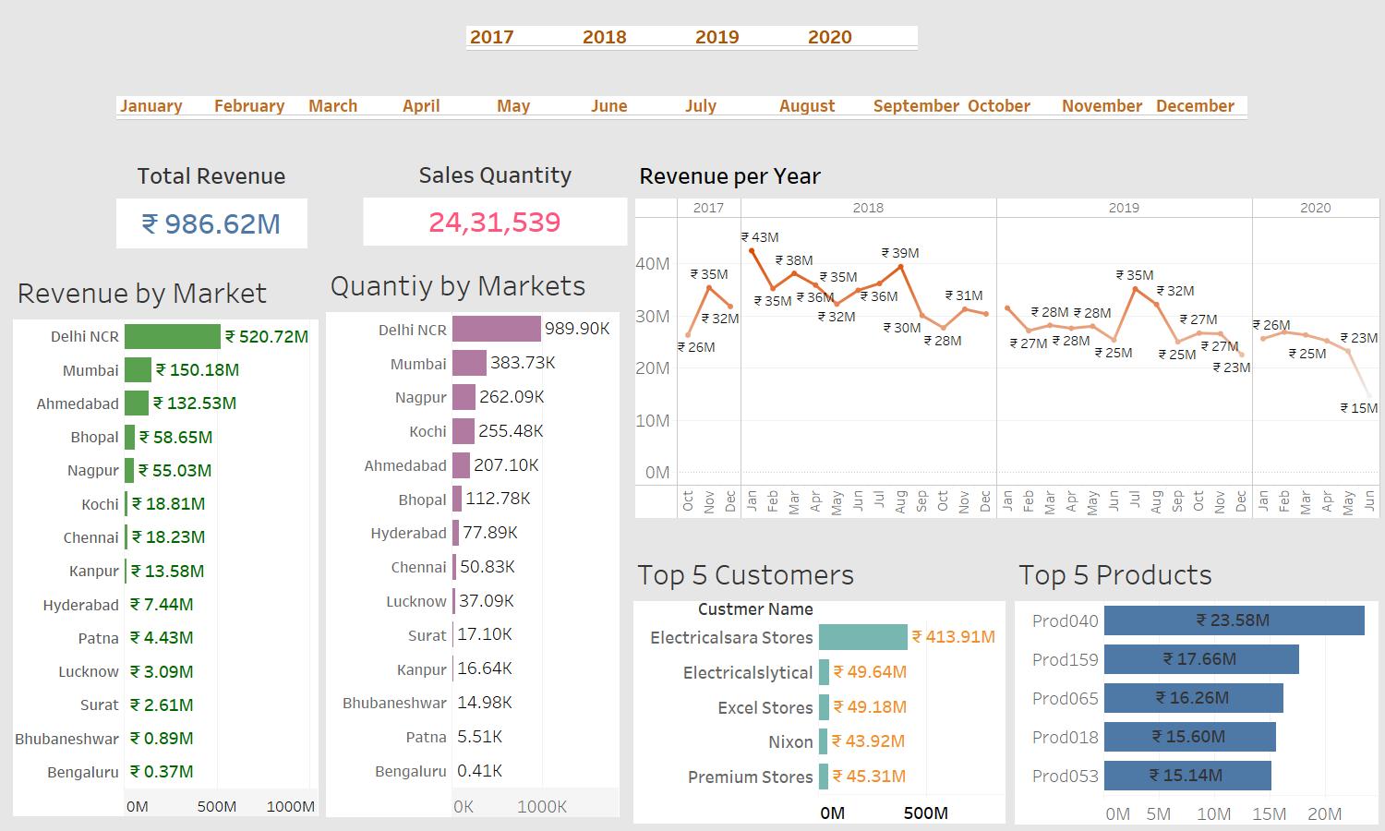Select July in the month filter
The image size is (1385, 831).
(701, 105)
